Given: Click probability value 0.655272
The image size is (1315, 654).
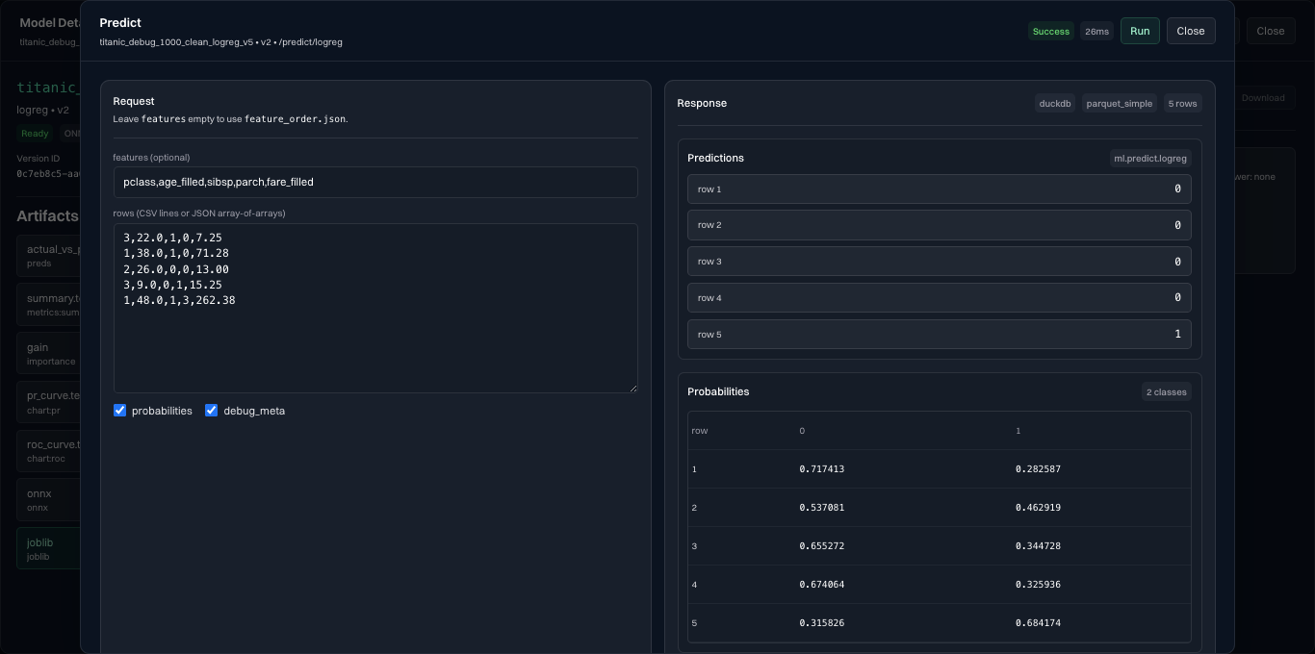Looking at the screenshot, I should (821, 546).
